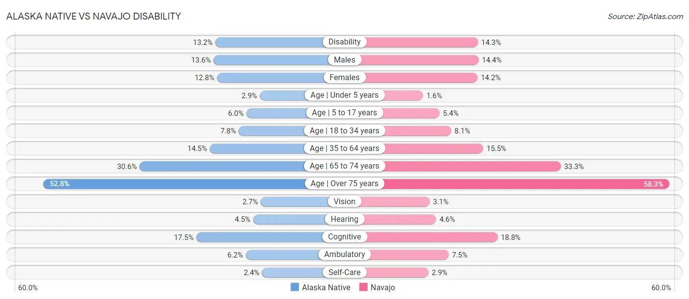Select the Hearing category label
The width and height of the screenshot is (689, 299).
coord(344,219)
